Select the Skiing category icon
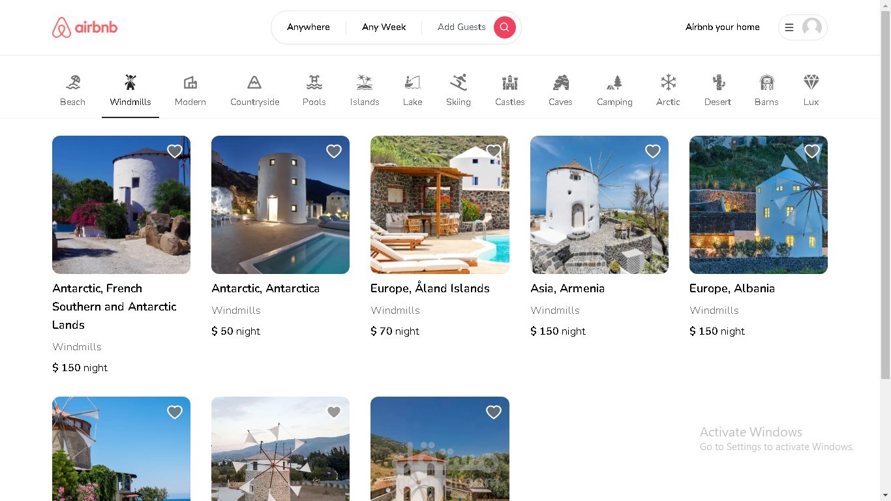Image resolution: width=891 pixels, height=501 pixels. 459,82
